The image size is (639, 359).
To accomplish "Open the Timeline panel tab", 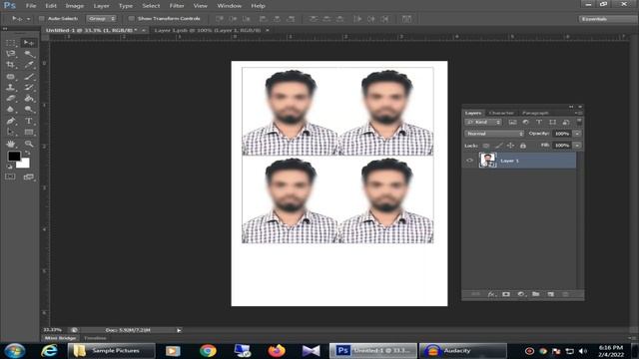I will point(95,338).
